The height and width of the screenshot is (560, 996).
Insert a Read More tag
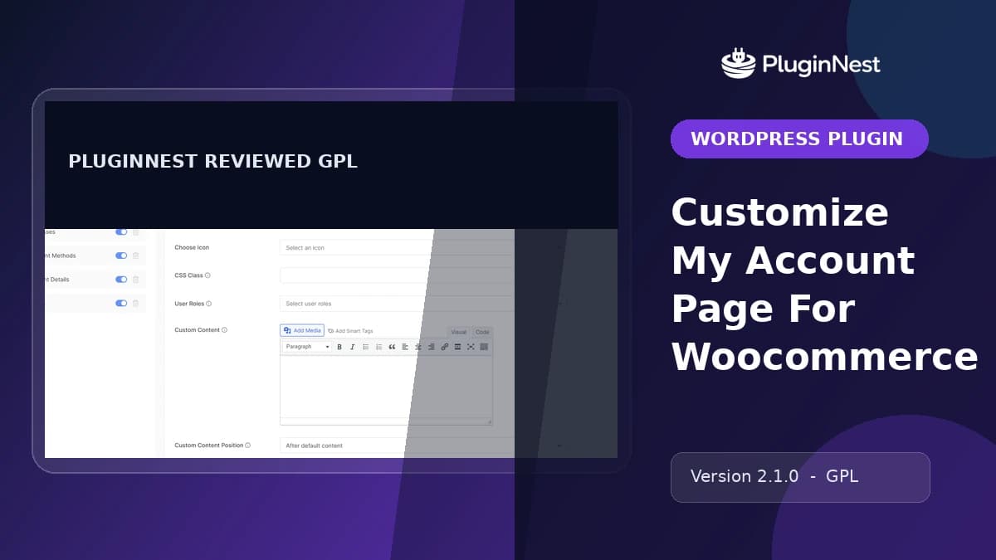tap(457, 347)
